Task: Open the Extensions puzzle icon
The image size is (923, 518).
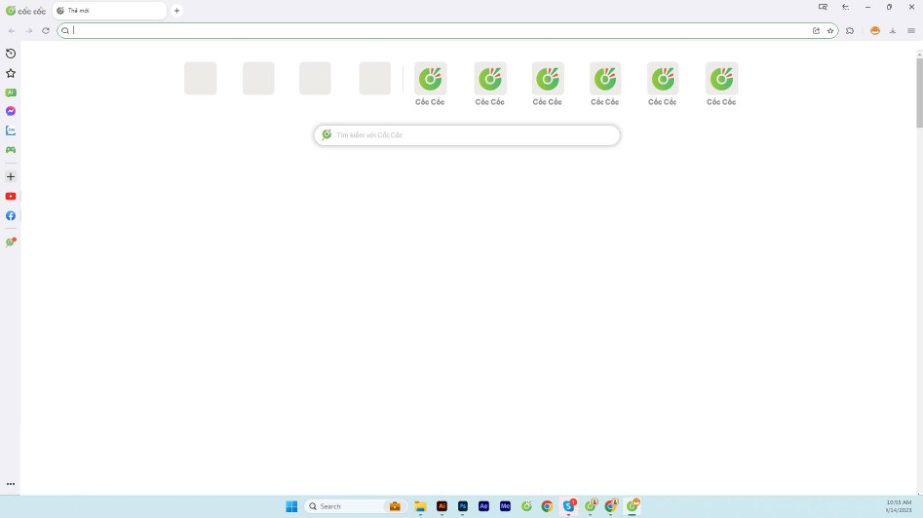Action: point(850,31)
